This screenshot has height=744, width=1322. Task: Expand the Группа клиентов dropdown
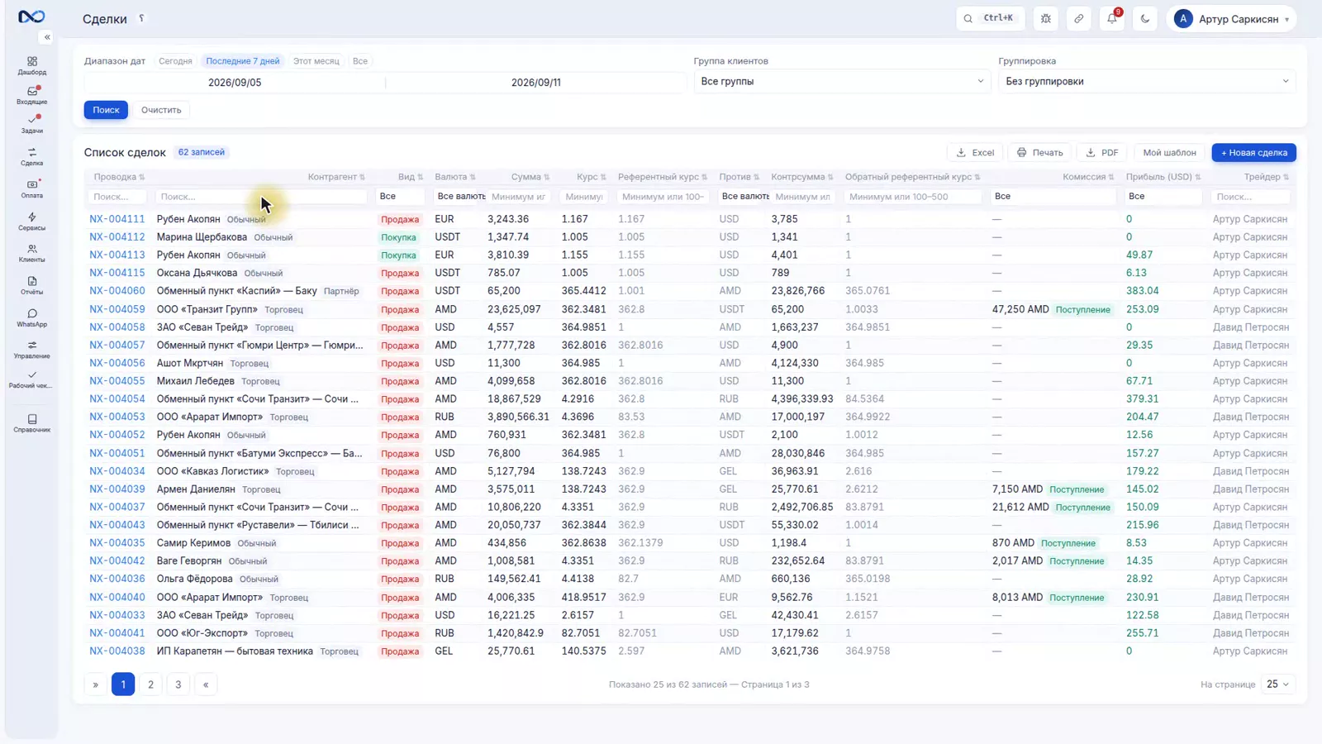pyautogui.click(x=842, y=81)
